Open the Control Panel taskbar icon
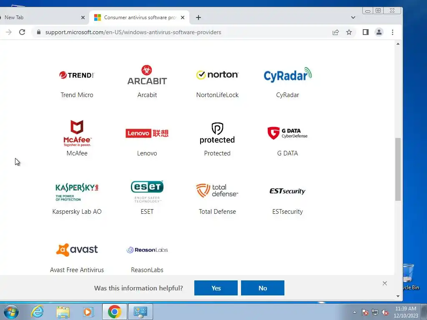Viewport: 427px width, 320px height. pyautogui.click(x=141, y=312)
